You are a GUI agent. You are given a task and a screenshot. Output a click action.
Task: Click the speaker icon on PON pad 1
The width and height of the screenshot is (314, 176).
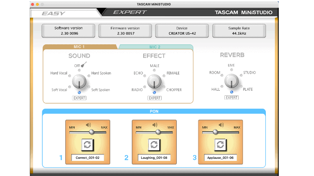(88, 125)
